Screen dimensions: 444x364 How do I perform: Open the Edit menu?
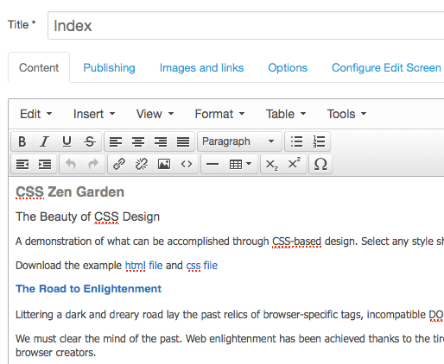click(35, 114)
